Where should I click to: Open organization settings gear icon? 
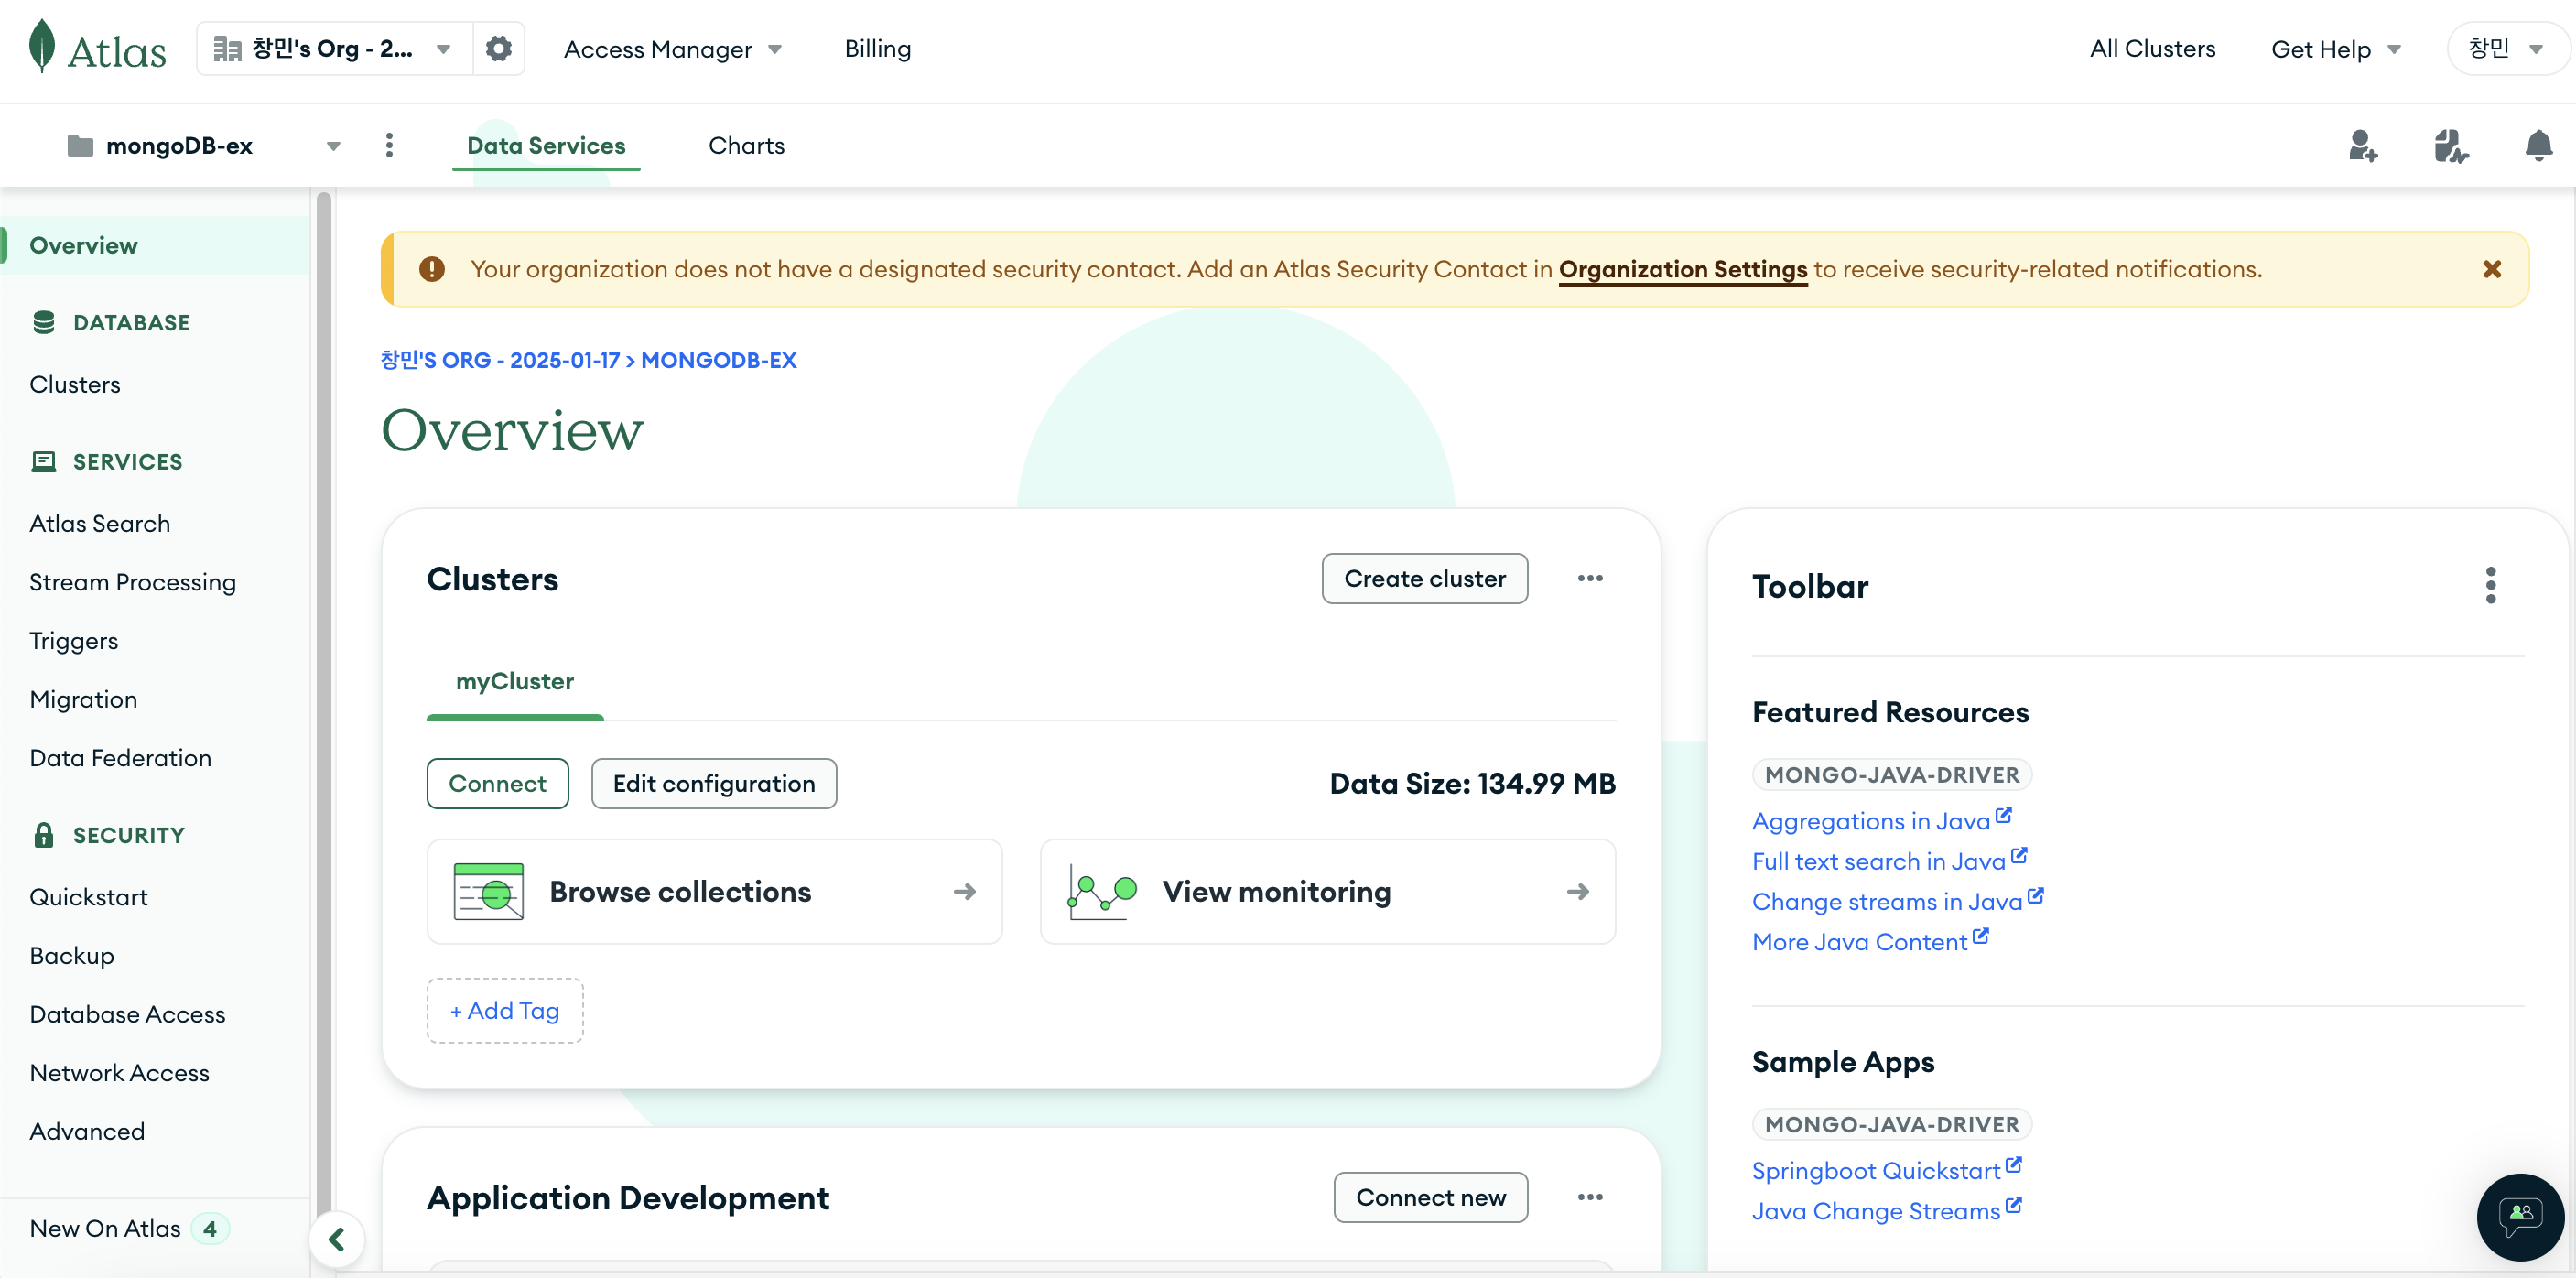(x=498, y=48)
